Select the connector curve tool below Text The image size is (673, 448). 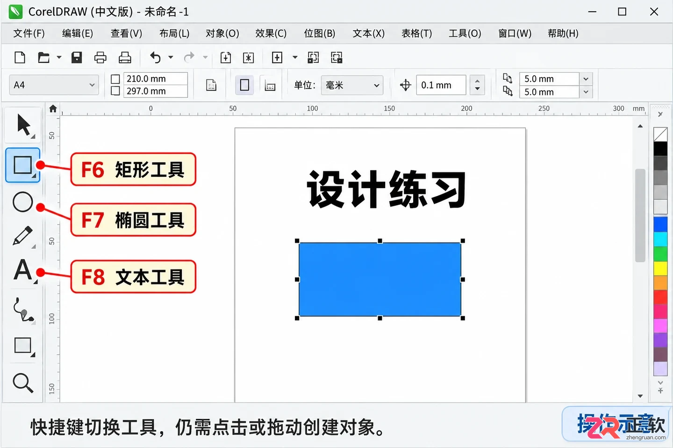23,309
